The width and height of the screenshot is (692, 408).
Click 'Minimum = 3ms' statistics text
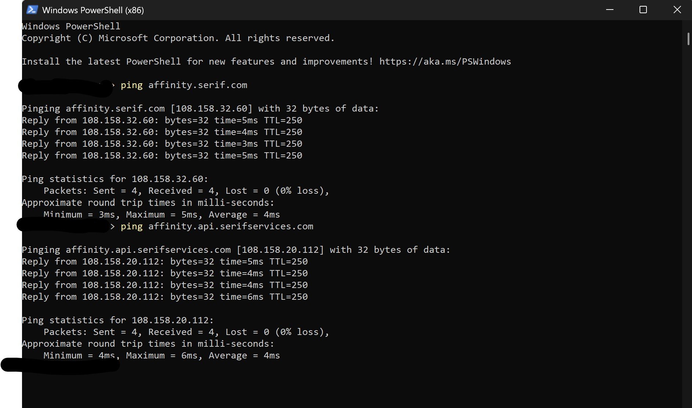point(79,215)
